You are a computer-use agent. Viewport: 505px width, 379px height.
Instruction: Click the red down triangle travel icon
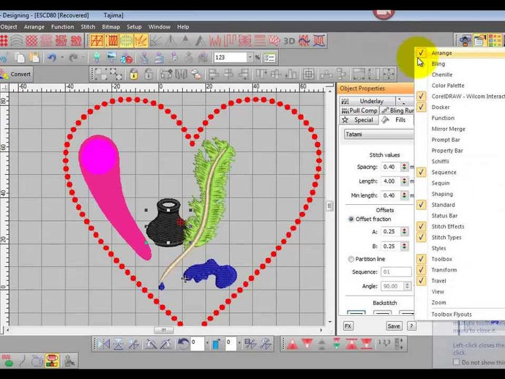(307, 344)
